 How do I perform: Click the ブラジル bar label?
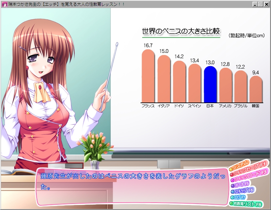[241, 106]
